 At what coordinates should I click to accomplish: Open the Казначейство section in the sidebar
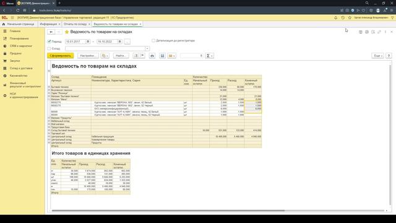(19, 76)
